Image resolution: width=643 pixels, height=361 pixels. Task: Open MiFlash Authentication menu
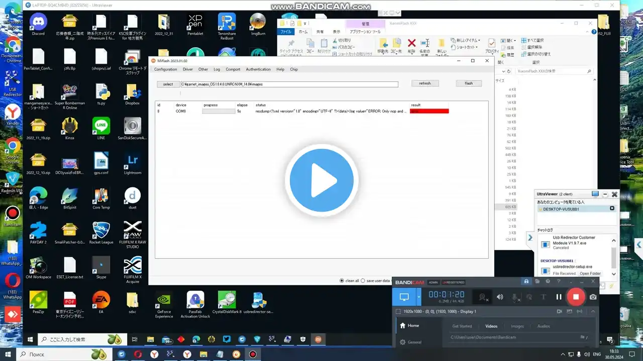pos(258,69)
